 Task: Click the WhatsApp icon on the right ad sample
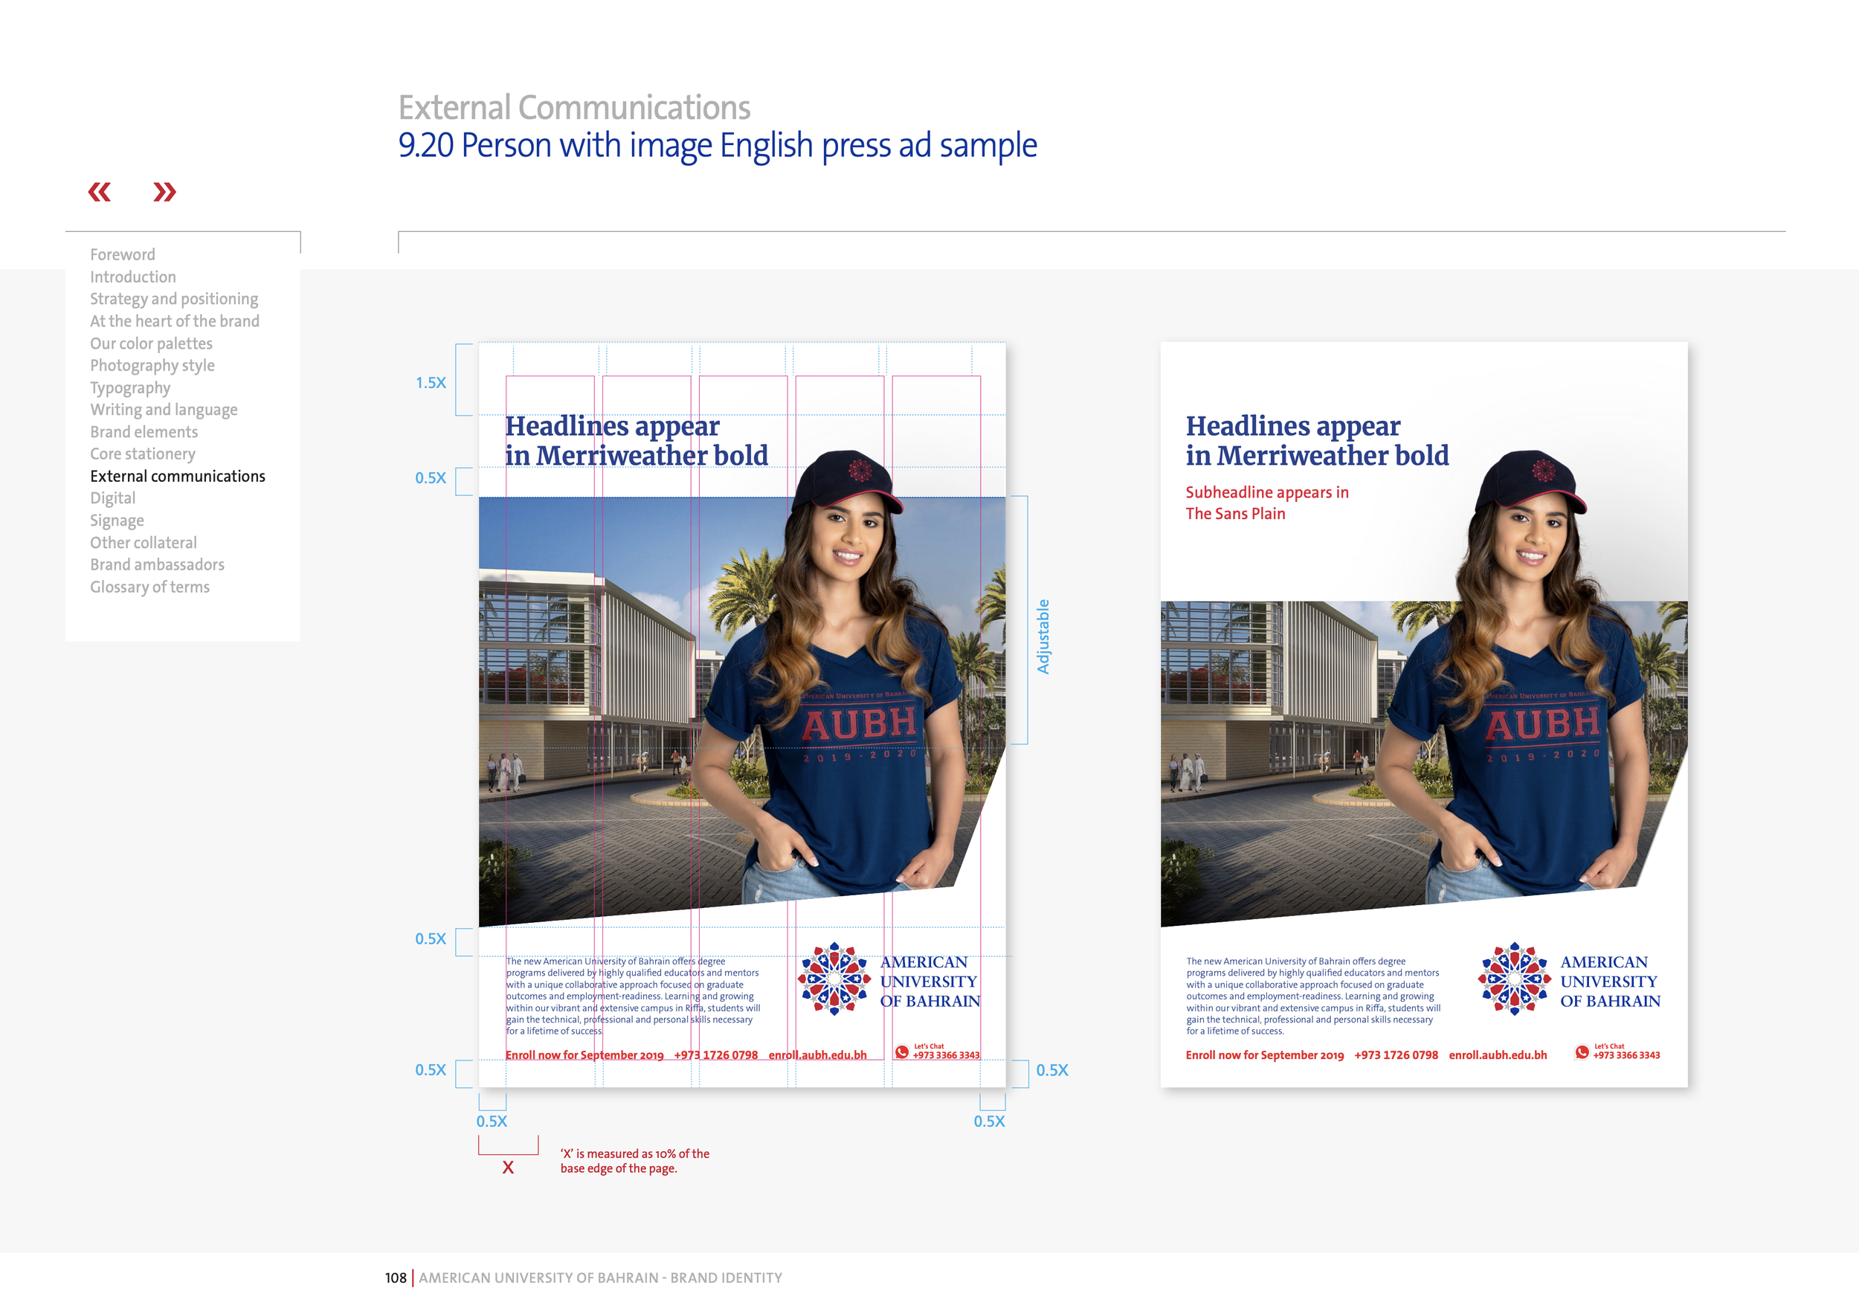click(1582, 1051)
